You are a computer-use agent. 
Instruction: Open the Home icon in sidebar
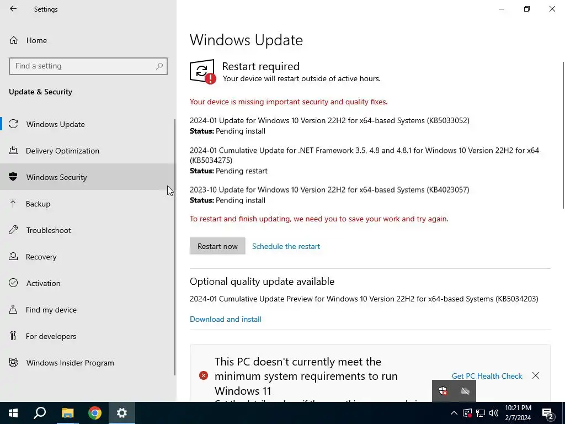(x=14, y=40)
